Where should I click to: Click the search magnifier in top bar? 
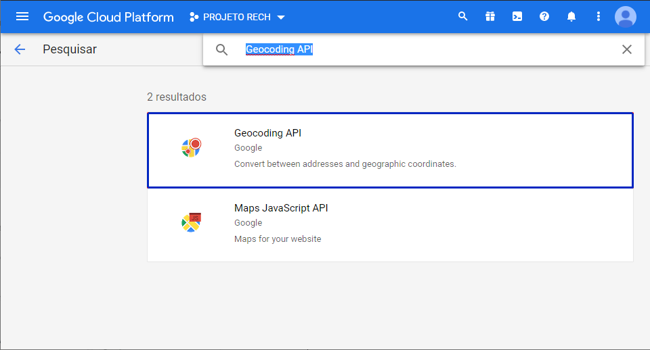(463, 17)
